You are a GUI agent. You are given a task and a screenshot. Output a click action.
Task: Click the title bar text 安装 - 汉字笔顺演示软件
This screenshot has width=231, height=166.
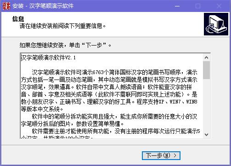point(43,6)
